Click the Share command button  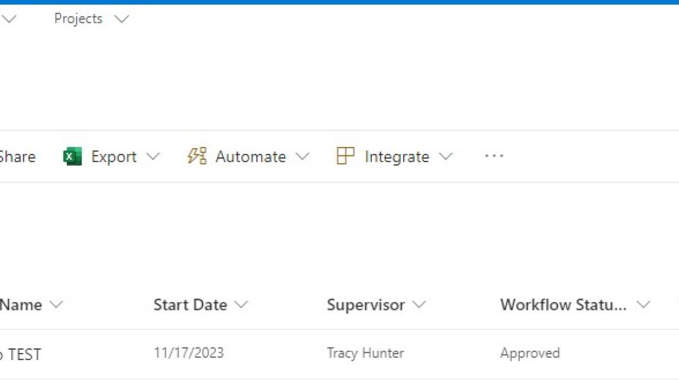17,157
